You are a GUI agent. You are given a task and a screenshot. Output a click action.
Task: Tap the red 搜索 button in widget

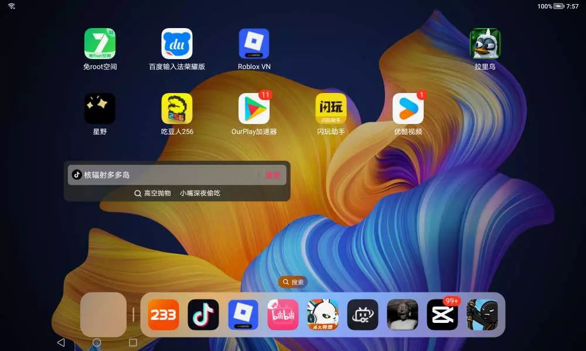[x=272, y=175]
